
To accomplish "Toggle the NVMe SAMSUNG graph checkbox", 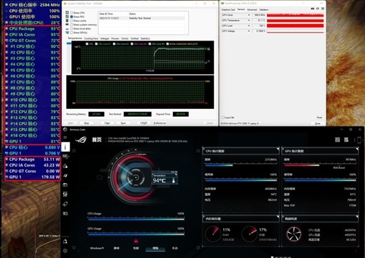I will [167, 44].
